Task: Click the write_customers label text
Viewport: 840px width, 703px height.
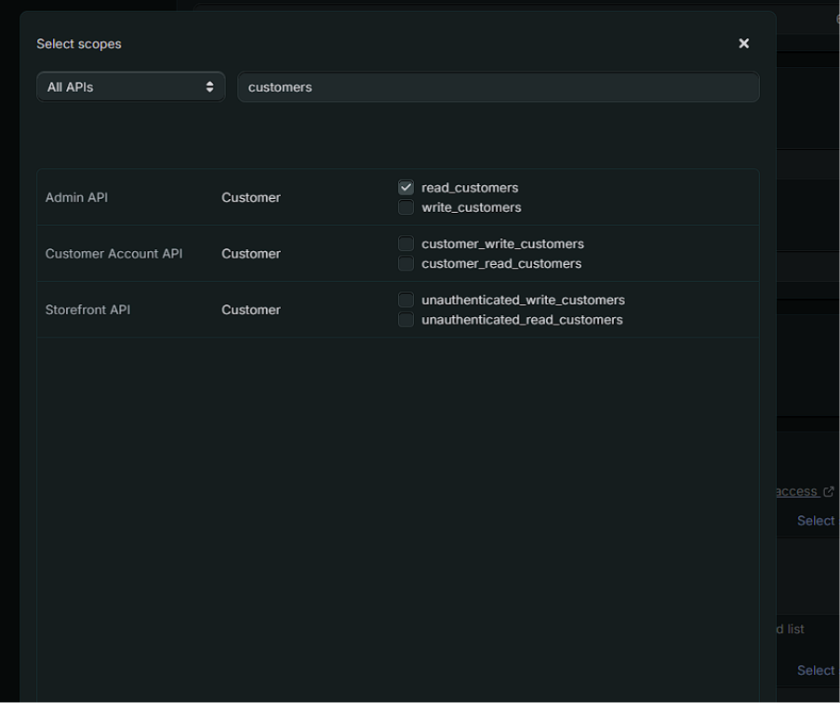Action: click(x=472, y=206)
